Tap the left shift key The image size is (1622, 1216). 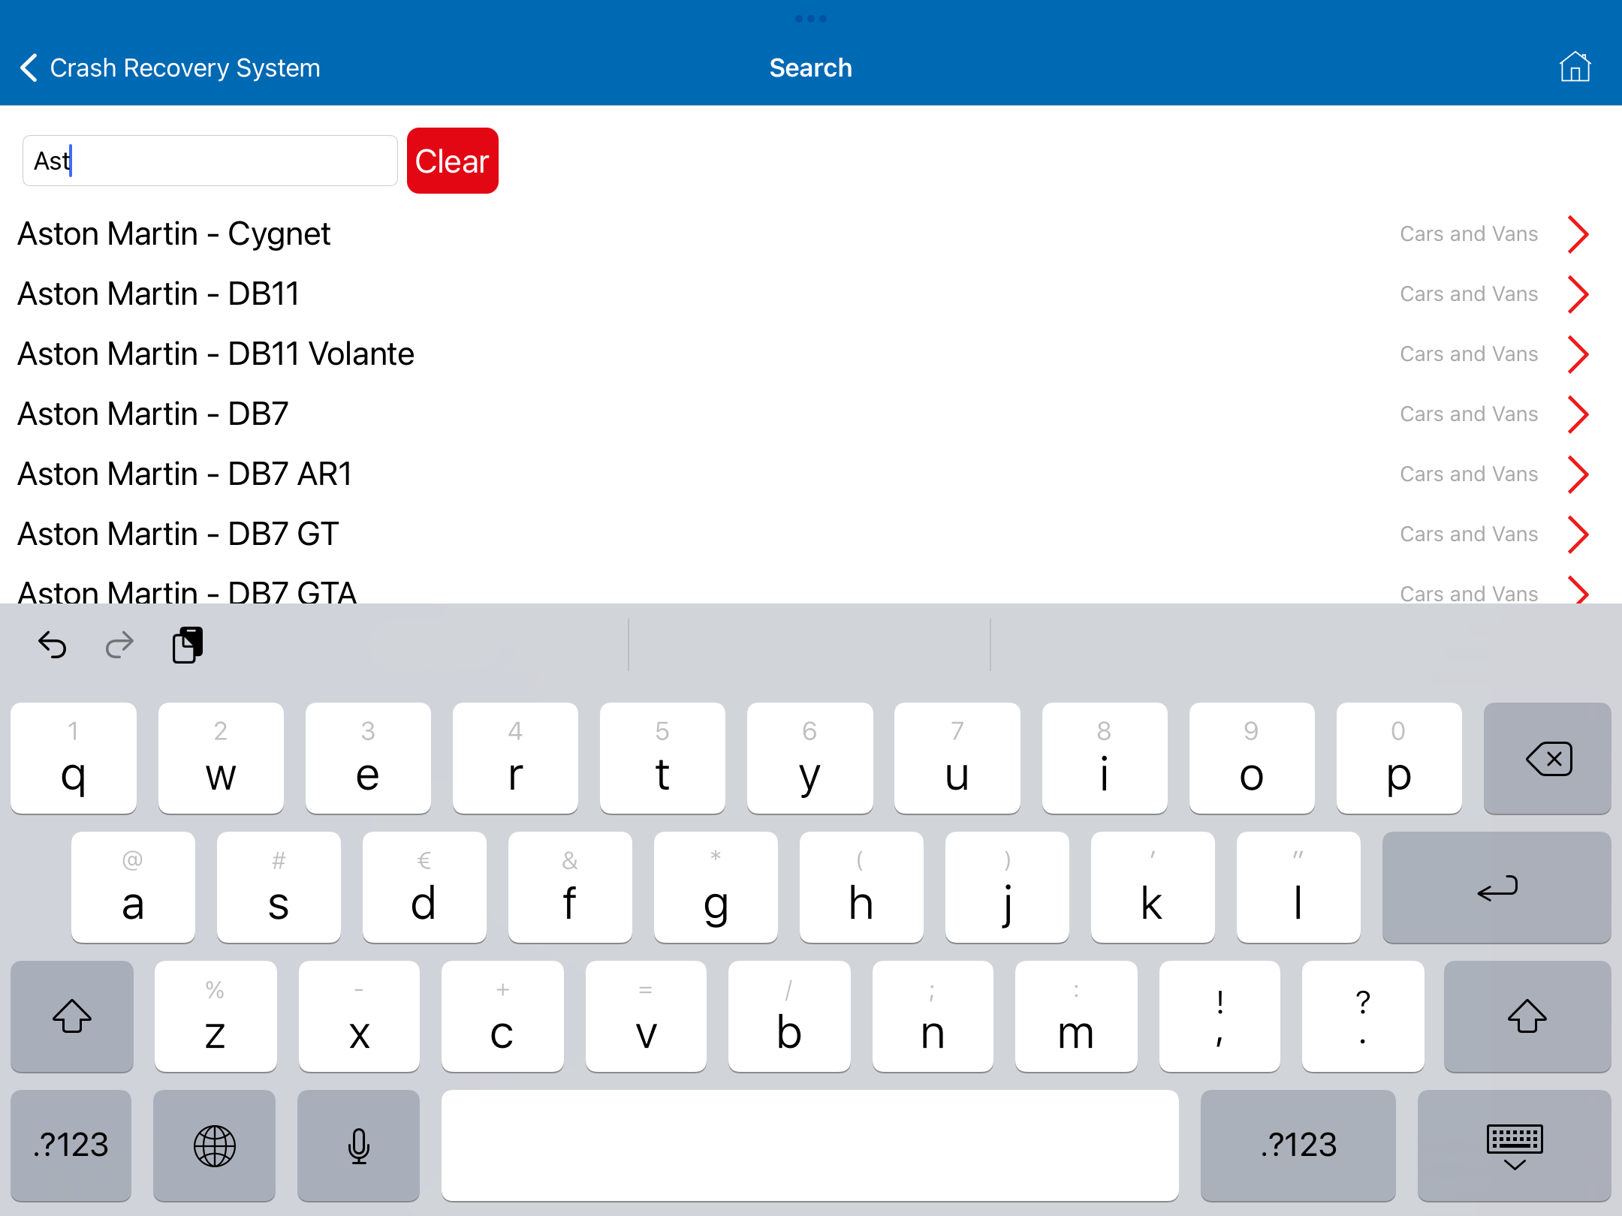[72, 1016]
